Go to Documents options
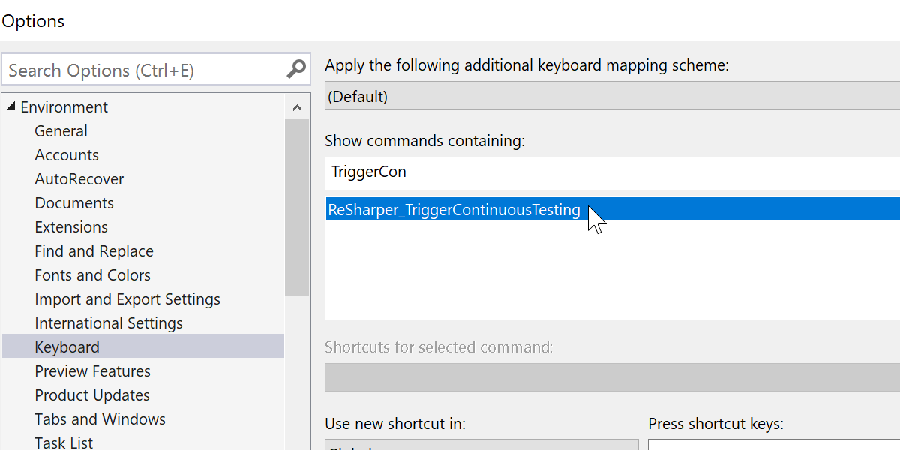 click(74, 203)
